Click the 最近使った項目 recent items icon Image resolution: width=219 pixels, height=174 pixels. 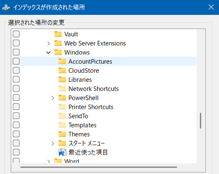coord(62,152)
